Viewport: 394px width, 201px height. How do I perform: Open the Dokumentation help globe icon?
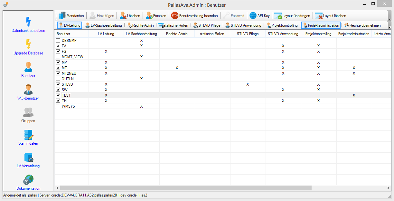pyautogui.click(x=28, y=180)
